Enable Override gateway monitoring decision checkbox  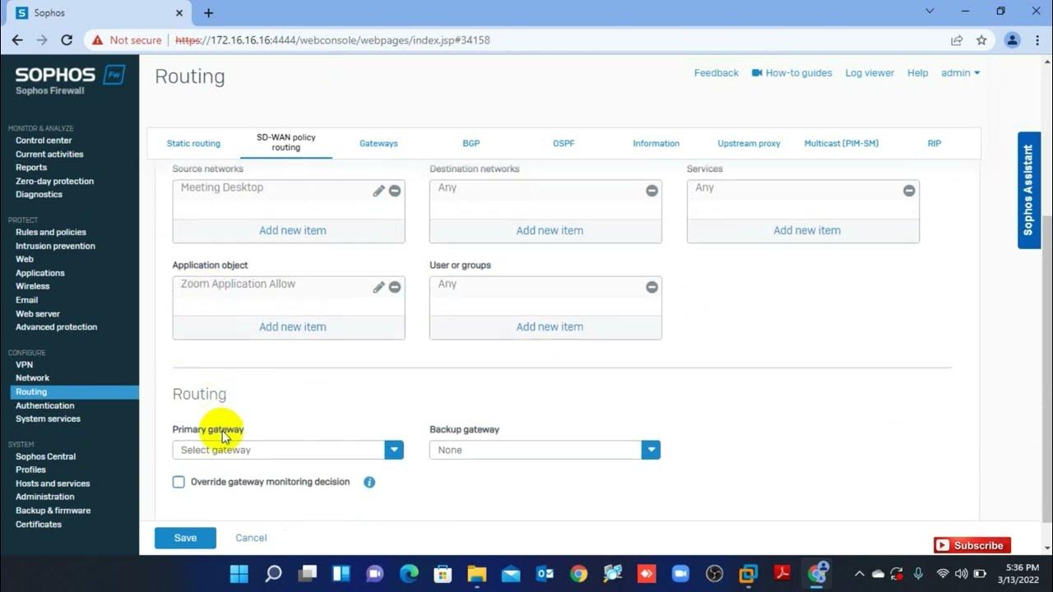point(179,482)
